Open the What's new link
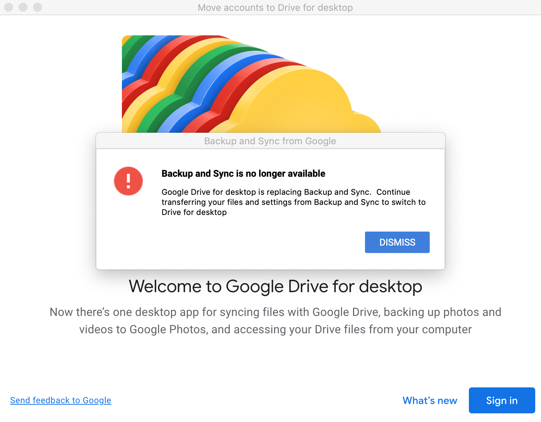 click(x=430, y=400)
